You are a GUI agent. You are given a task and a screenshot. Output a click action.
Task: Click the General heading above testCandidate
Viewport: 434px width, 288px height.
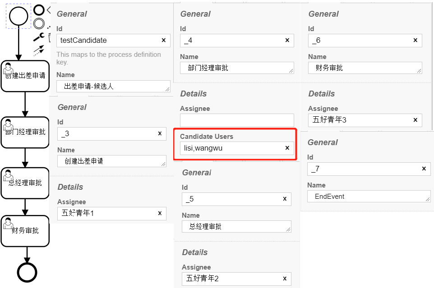coord(72,14)
